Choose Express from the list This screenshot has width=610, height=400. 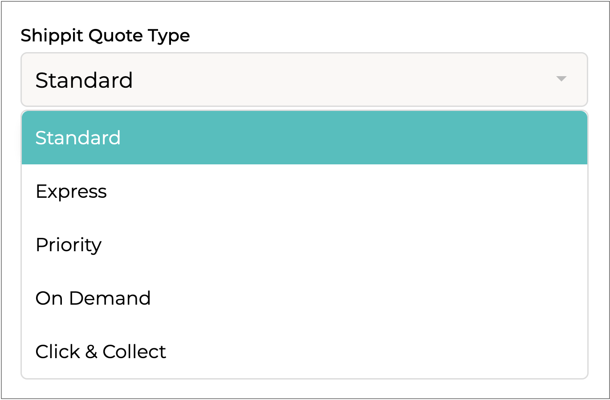pos(304,191)
